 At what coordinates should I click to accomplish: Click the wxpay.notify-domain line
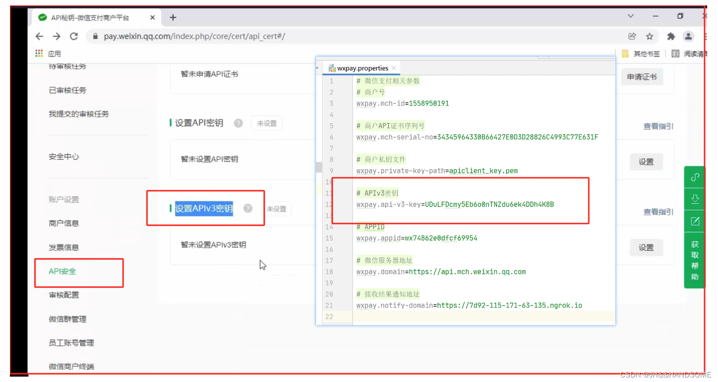[x=469, y=306]
